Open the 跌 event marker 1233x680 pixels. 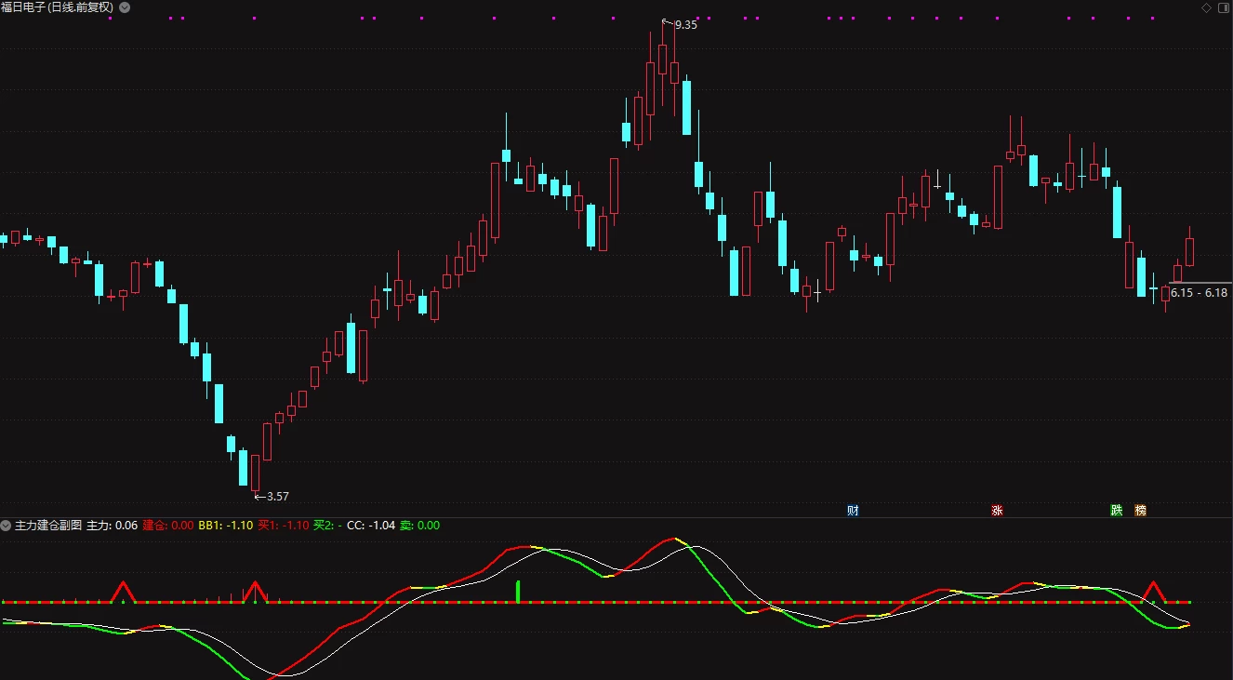coord(1116,511)
